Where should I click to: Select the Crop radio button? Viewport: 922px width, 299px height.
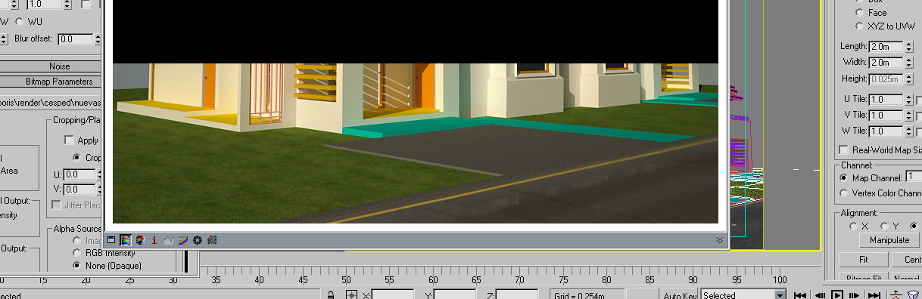click(76, 158)
